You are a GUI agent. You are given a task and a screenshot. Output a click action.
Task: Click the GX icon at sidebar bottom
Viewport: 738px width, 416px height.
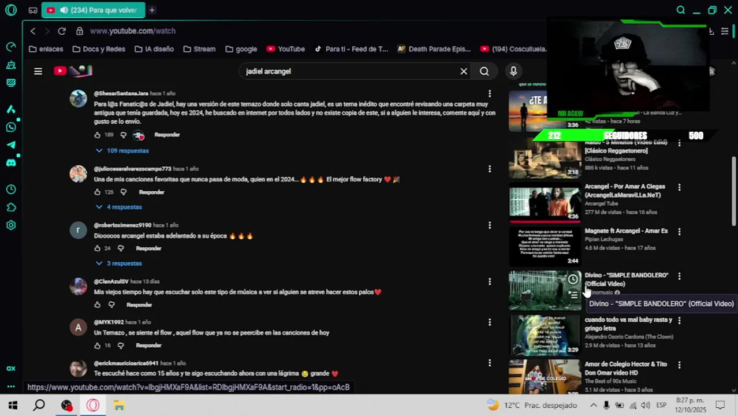11,369
